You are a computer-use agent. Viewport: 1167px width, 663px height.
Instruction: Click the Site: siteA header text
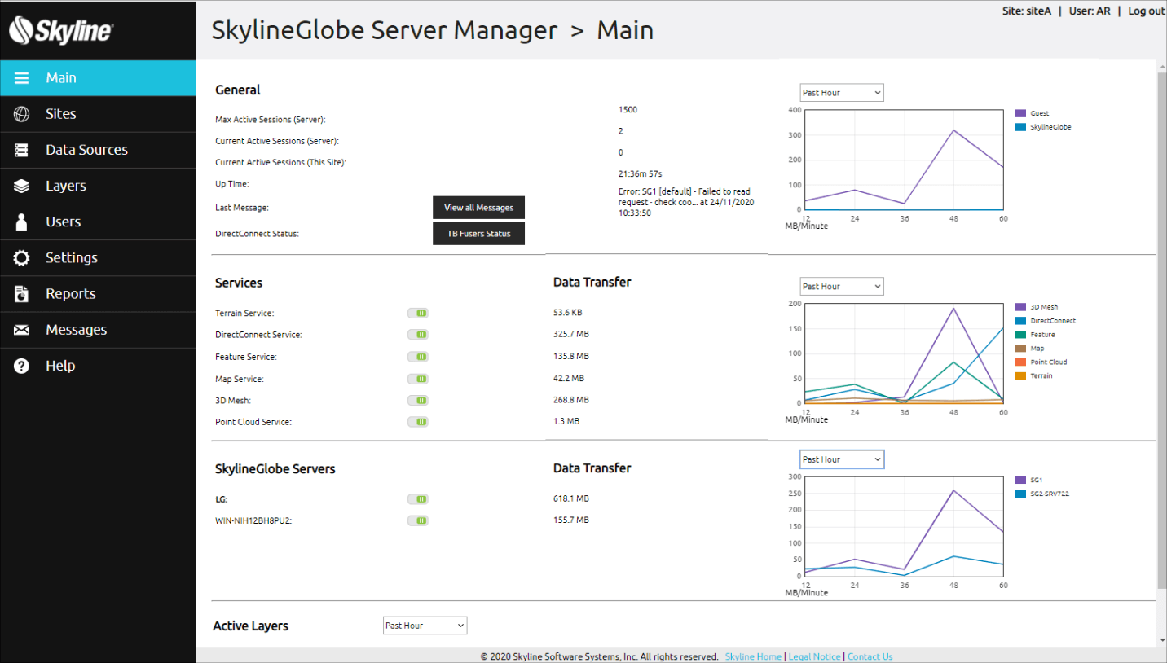pyautogui.click(x=1027, y=11)
